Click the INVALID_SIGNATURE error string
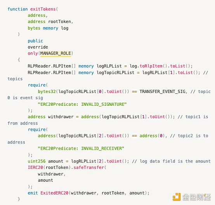 click(x=82, y=104)
